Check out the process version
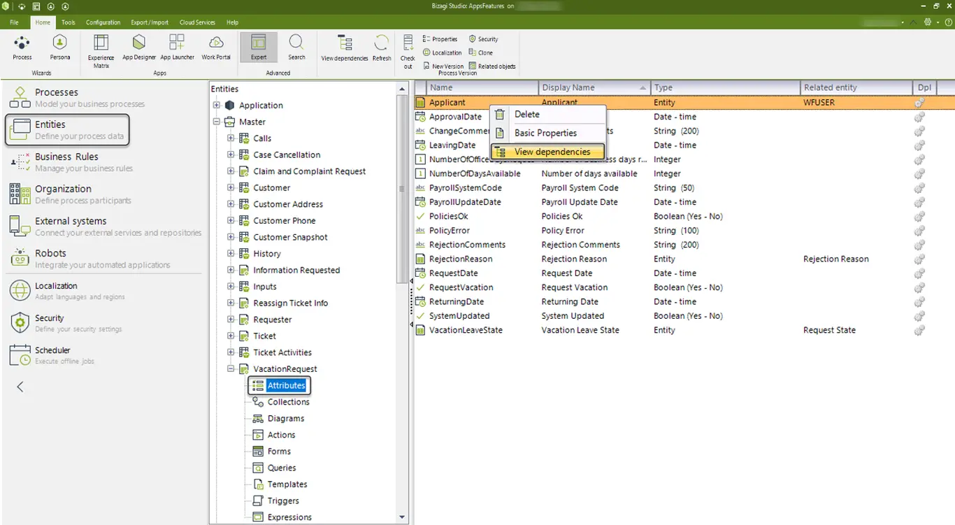 pyautogui.click(x=408, y=52)
